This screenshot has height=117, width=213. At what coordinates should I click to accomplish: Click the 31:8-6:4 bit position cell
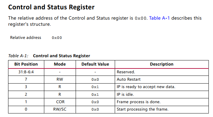[26, 72]
